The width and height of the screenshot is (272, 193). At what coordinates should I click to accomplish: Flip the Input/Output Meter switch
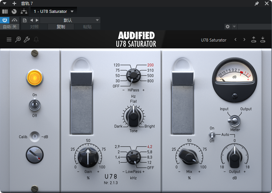[234, 121]
